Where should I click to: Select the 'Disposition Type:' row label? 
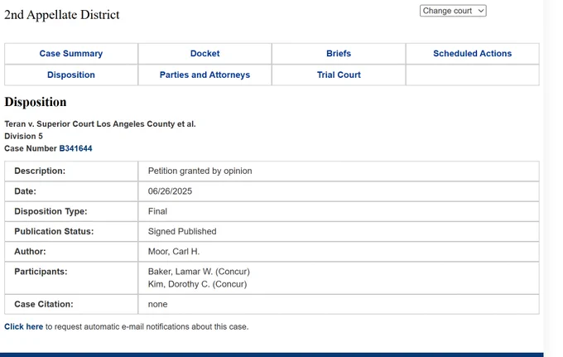click(51, 211)
